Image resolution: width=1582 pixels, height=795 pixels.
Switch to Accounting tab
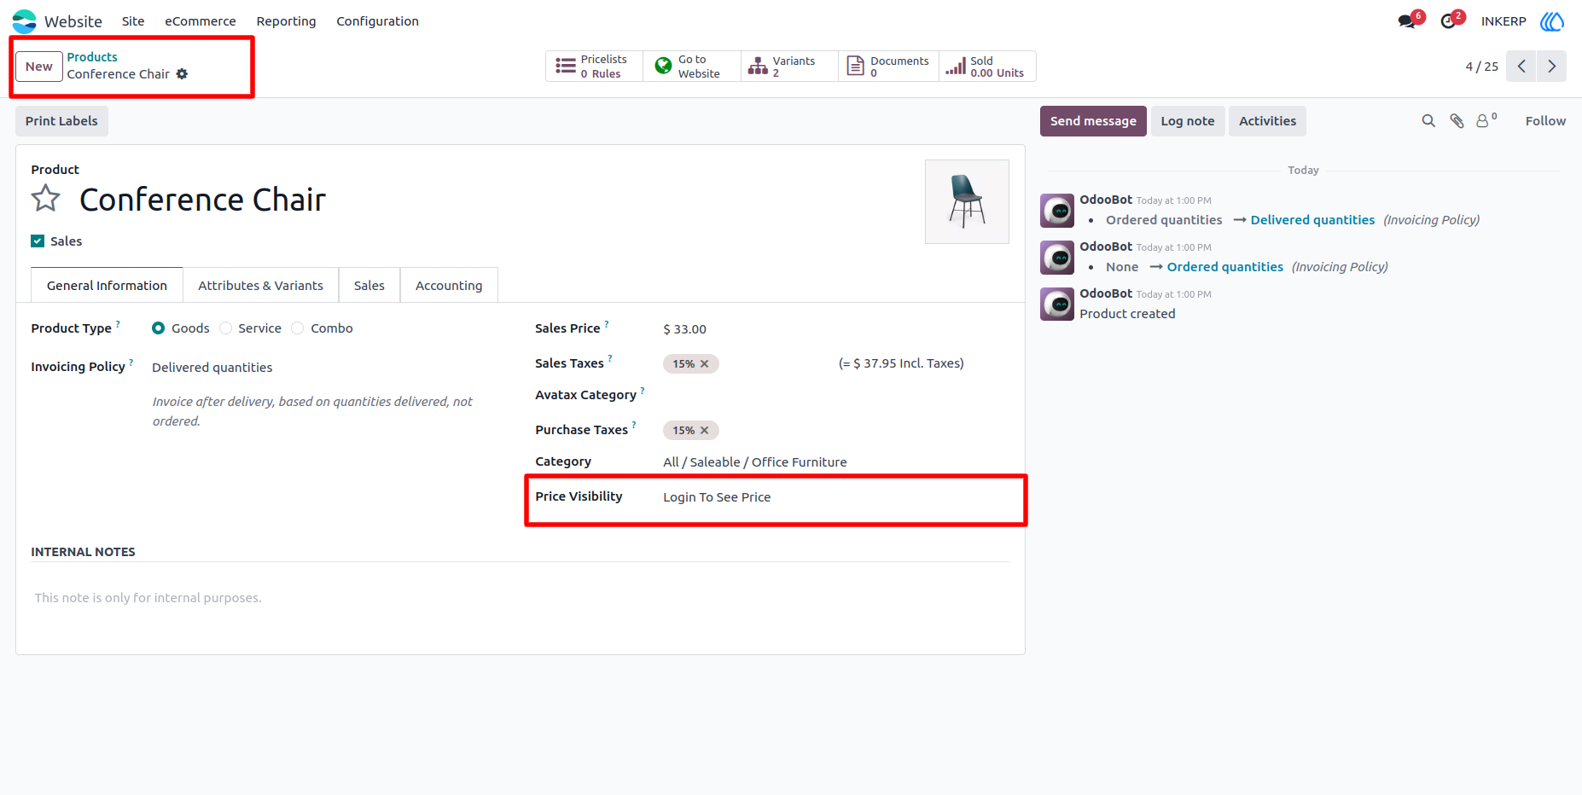(x=449, y=286)
